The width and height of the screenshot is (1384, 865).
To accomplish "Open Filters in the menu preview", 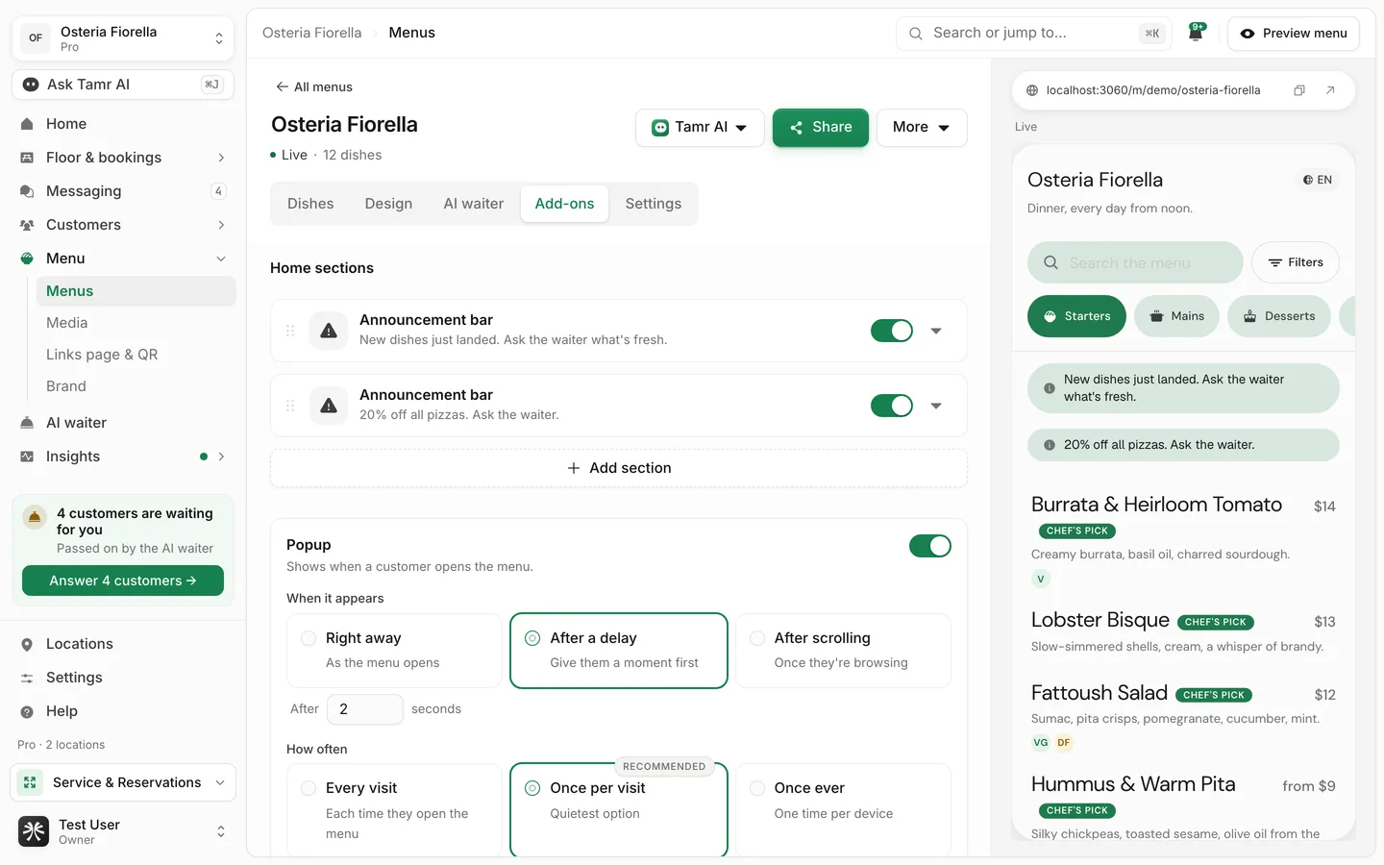I will 1296,262.
